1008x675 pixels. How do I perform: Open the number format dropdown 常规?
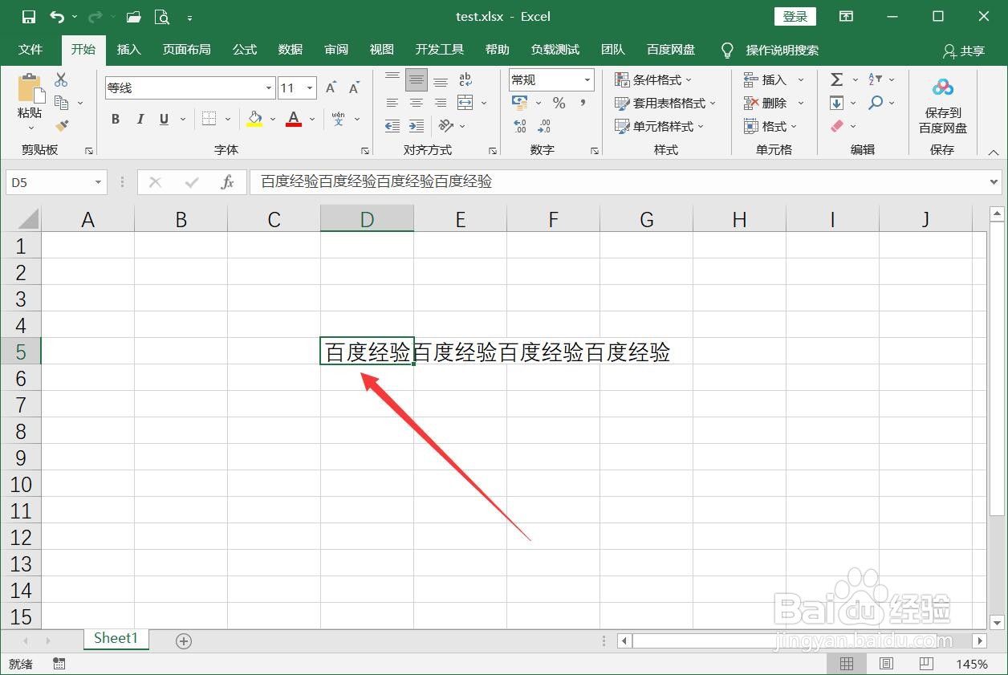587,79
